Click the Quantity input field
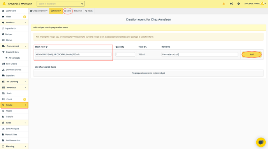This screenshot has width=268, height=149. [125, 54]
